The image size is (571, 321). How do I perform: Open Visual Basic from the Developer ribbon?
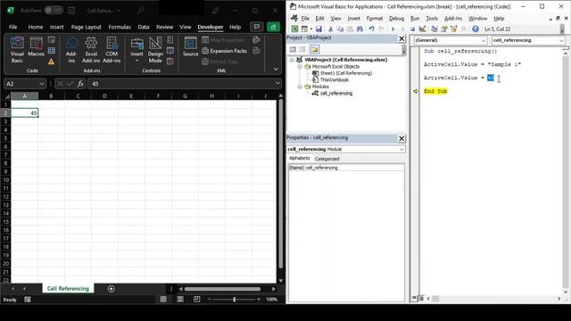point(17,50)
